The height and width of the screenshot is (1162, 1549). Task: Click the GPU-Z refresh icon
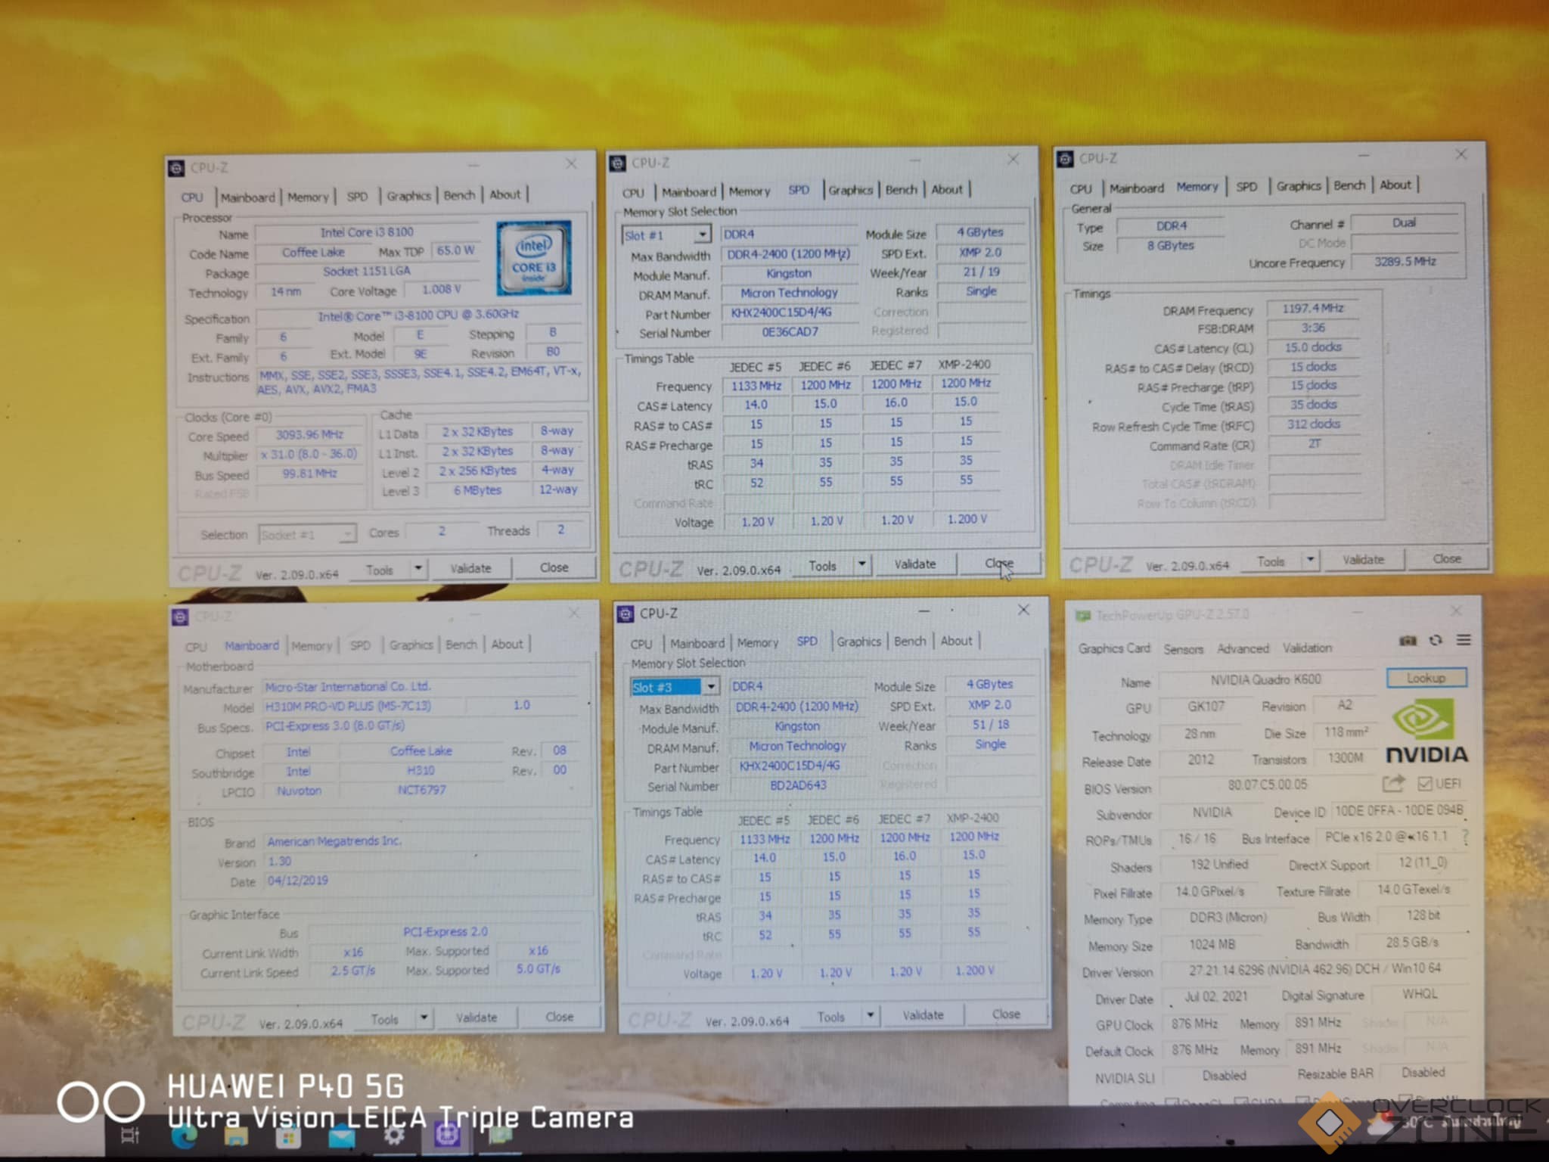coord(1436,641)
